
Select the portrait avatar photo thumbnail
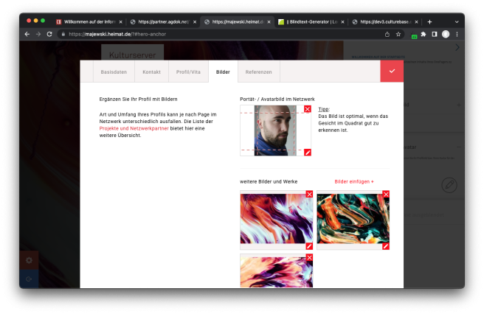[275, 130]
